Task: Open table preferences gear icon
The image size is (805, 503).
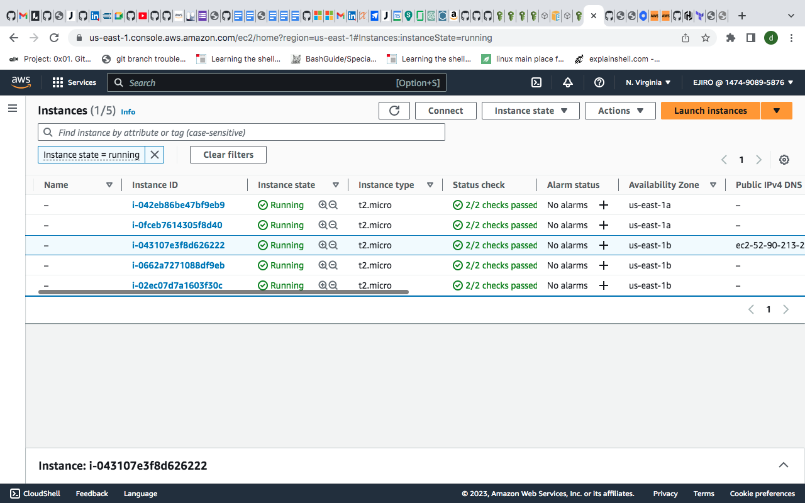Action: [784, 160]
